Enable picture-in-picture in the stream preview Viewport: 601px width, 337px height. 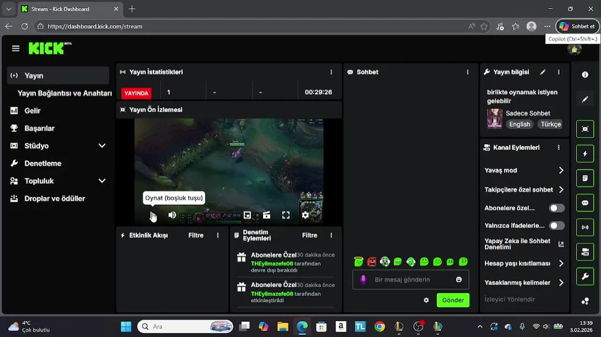click(x=247, y=215)
